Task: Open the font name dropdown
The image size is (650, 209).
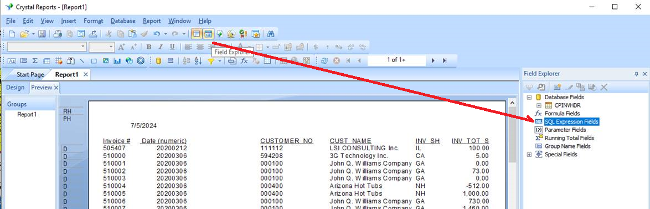Action: [83, 47]
